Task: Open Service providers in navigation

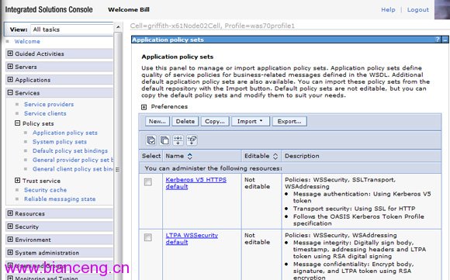Action: (49, 104)
